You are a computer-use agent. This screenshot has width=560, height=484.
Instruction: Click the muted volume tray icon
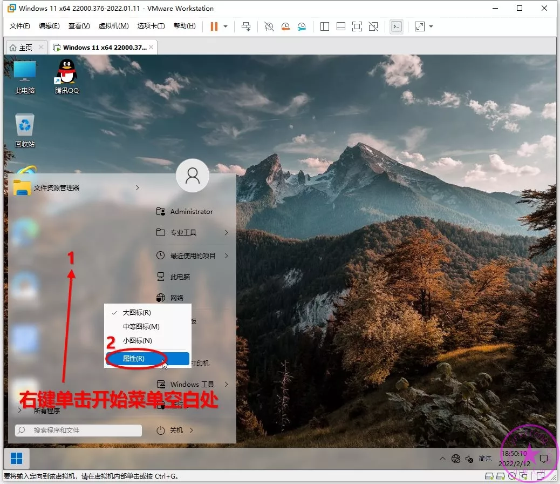469,459
